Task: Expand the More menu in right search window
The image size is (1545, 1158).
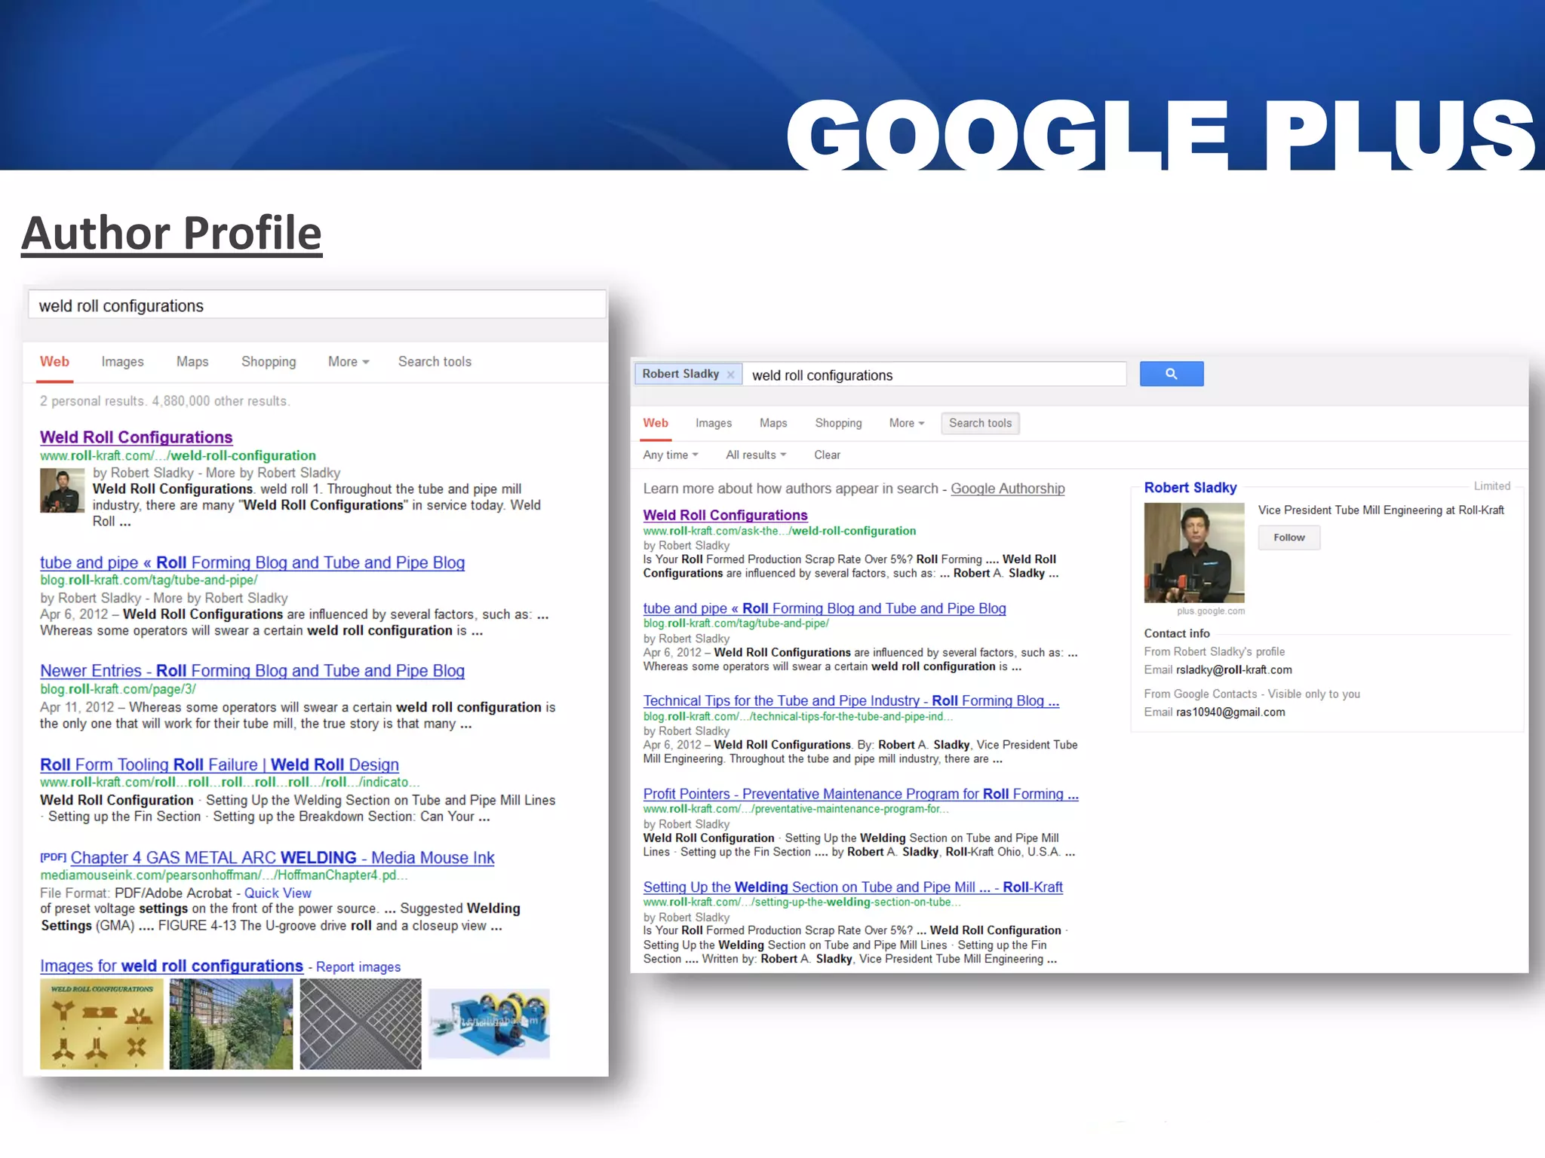Action: 907,423
